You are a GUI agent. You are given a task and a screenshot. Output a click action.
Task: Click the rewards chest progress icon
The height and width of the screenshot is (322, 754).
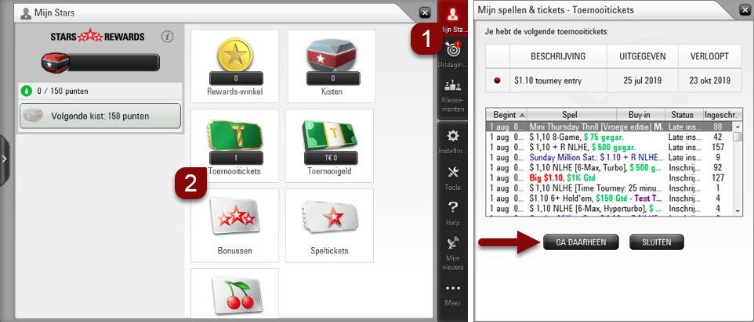click(x=54, y=63)
